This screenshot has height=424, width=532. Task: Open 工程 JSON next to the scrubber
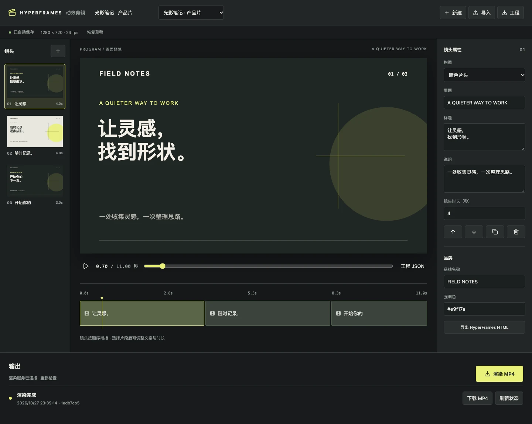[413, 266]
